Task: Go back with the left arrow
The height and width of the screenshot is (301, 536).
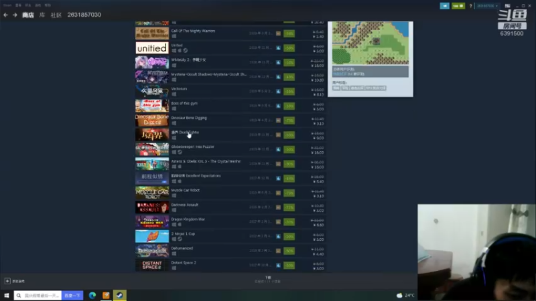Action: tap(5, 15)
